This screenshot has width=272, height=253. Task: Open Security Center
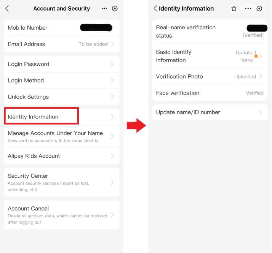62,182
